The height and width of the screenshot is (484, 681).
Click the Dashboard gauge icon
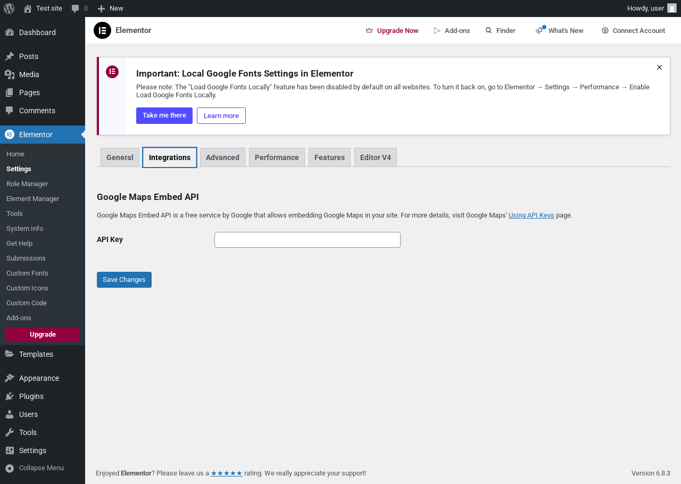10,32
